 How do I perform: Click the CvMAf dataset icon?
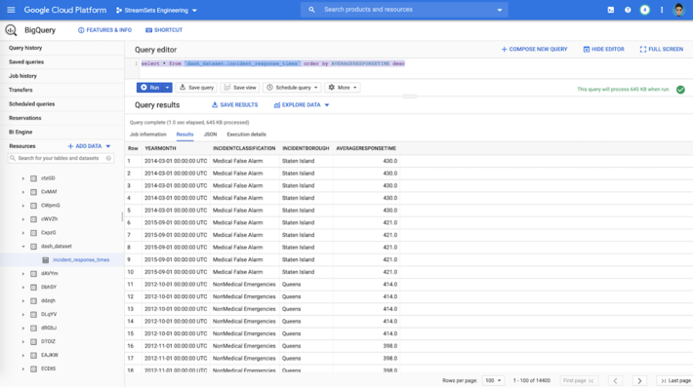[33, 192]
